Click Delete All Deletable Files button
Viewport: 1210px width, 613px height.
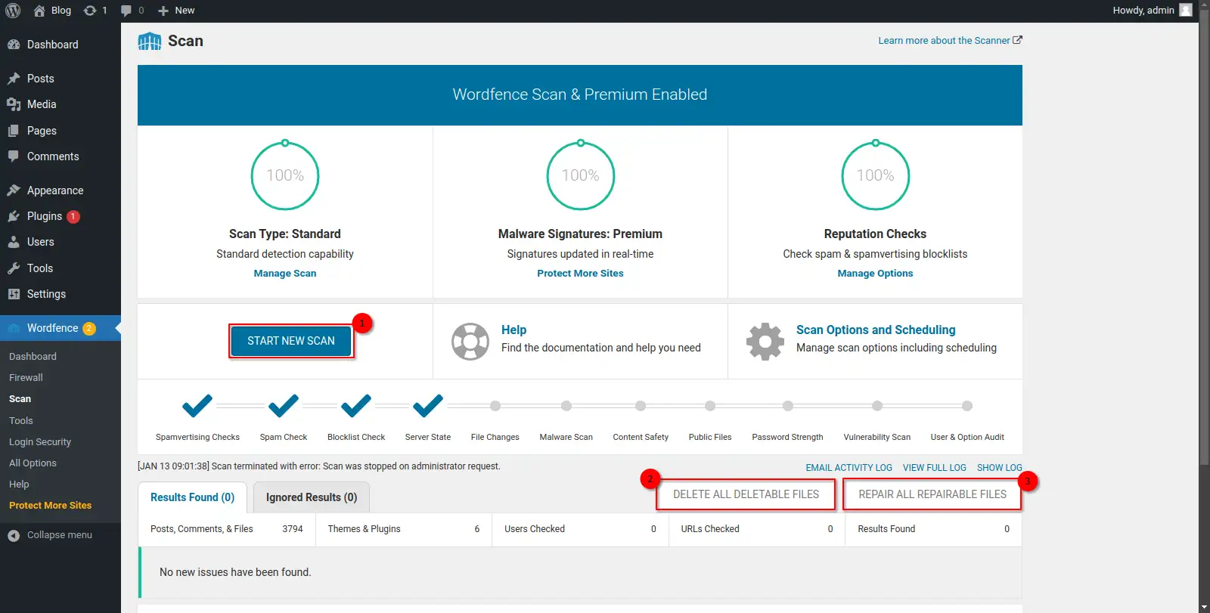point(746,494)
